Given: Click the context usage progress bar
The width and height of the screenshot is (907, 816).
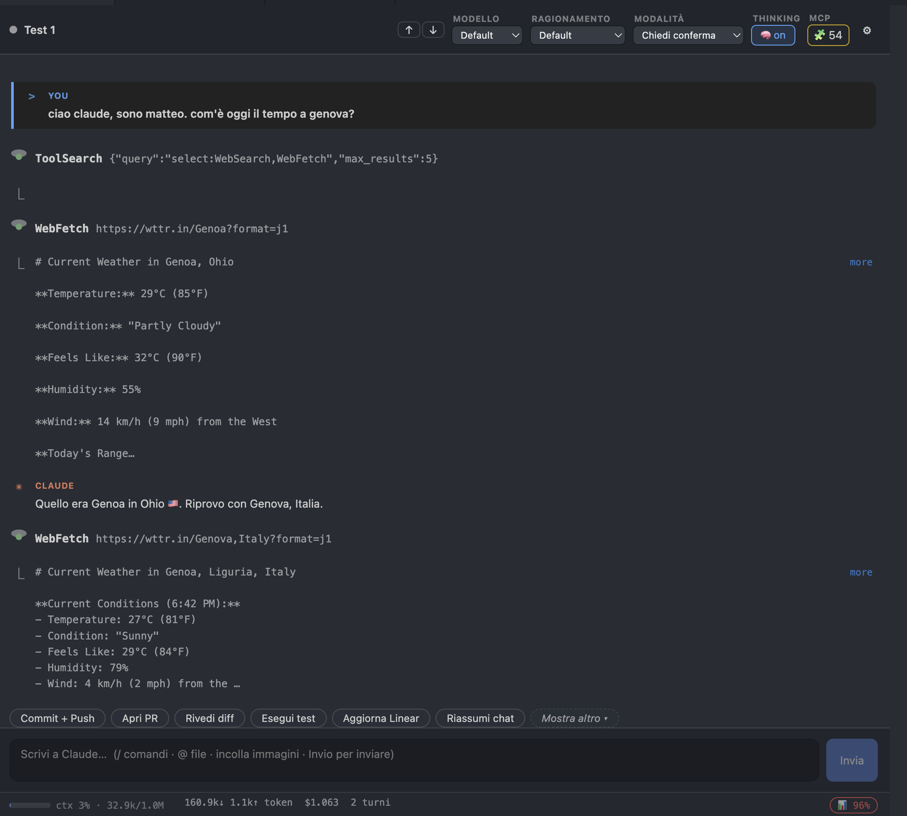Looking at the screenshot, I should (30, 805).
